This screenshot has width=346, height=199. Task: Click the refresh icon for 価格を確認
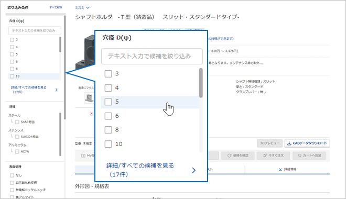click(x=229, y=156)
